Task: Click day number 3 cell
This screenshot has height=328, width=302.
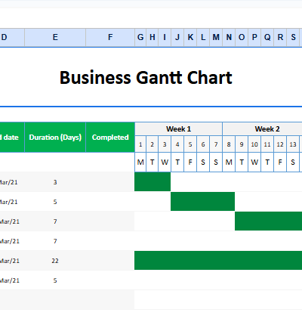Action: (165, 144)
